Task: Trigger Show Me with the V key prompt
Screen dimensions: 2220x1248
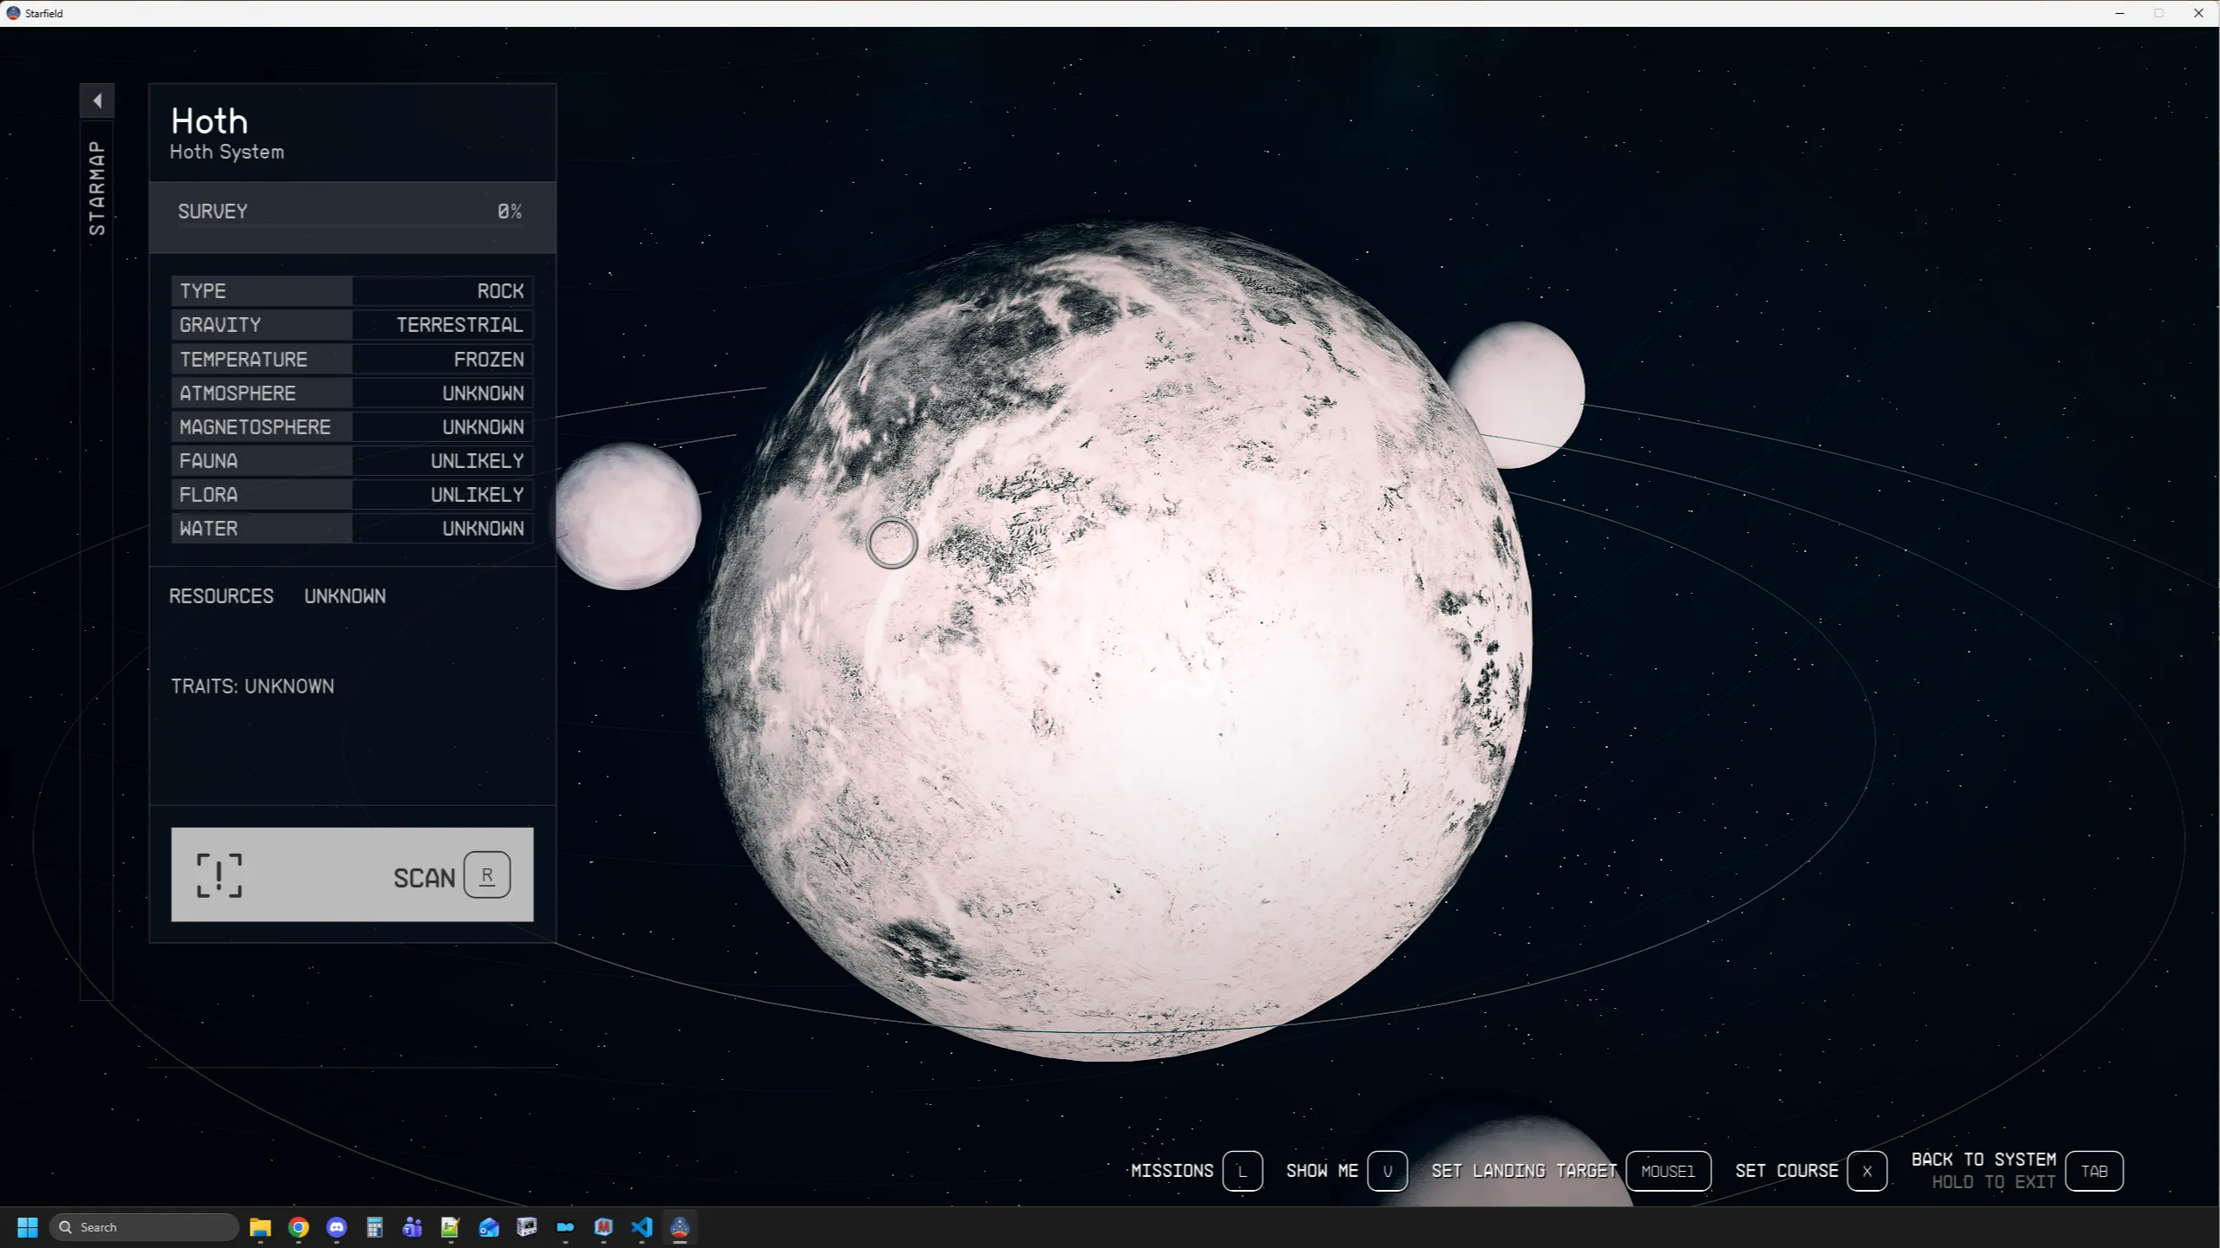Action: [x=1387, y=1171]
